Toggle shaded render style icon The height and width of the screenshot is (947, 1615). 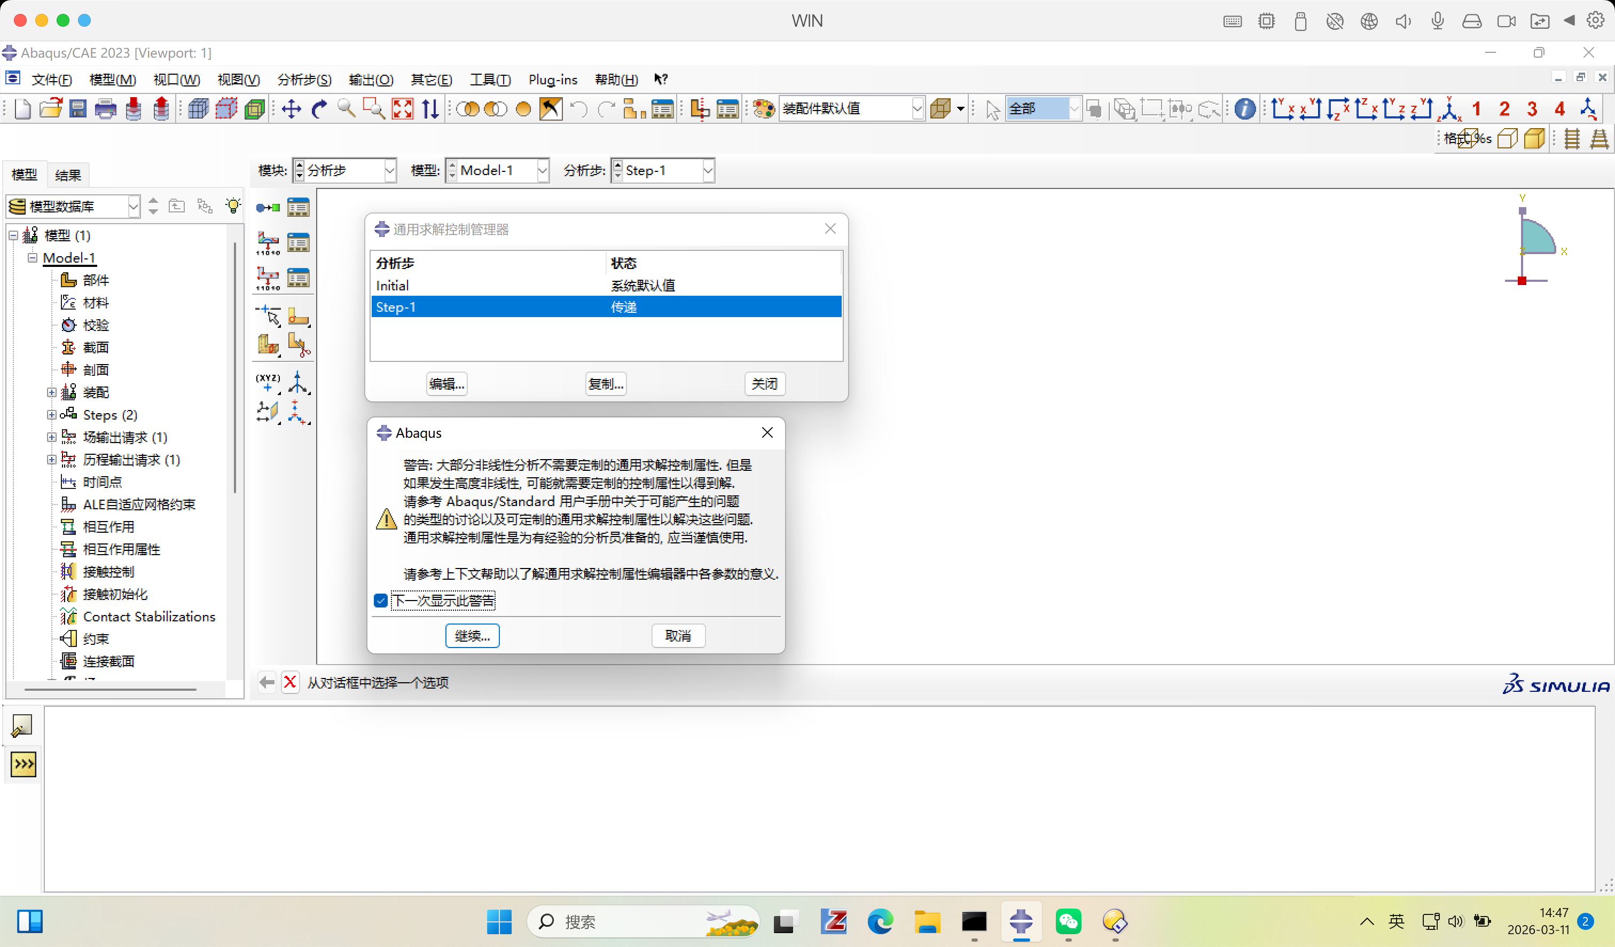1535,138
